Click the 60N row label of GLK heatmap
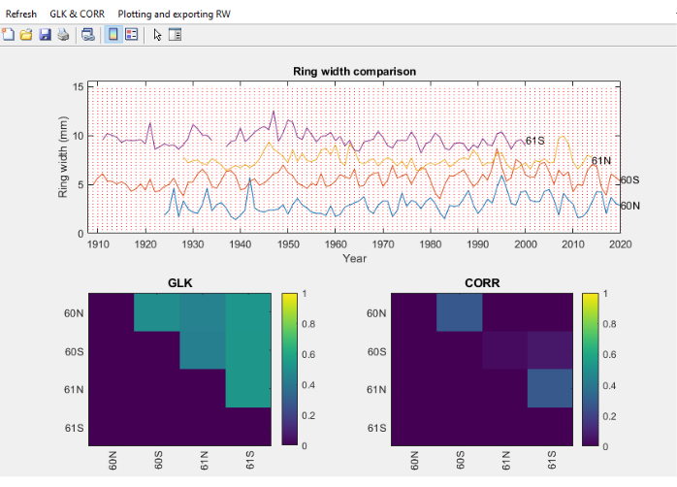677x487 pixels. pos(74,313)
